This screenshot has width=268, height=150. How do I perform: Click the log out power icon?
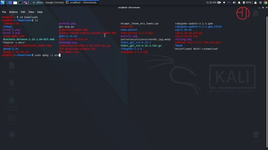[x=260, y=2]
